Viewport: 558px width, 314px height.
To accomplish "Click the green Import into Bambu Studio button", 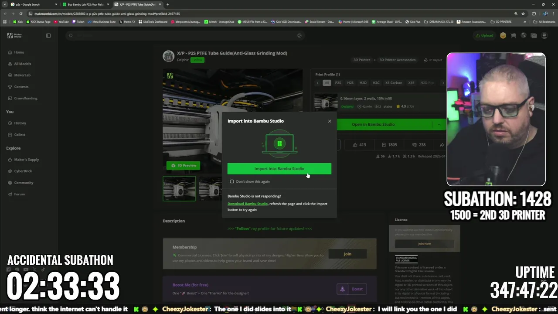I will click(x=279, y=169).
